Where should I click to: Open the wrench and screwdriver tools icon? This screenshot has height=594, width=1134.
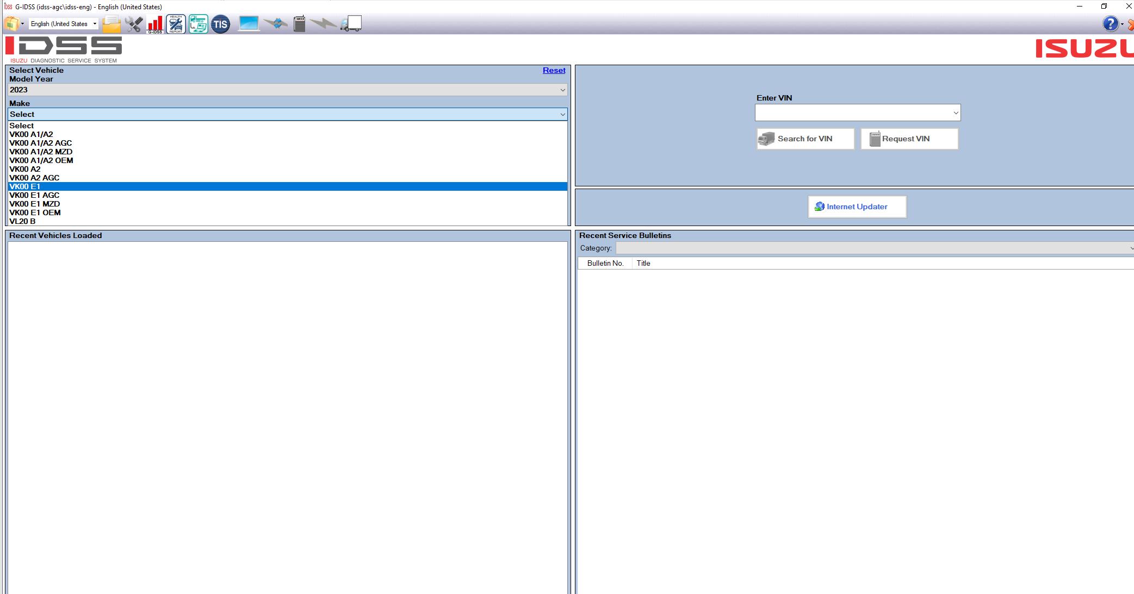tap(133, 24)
